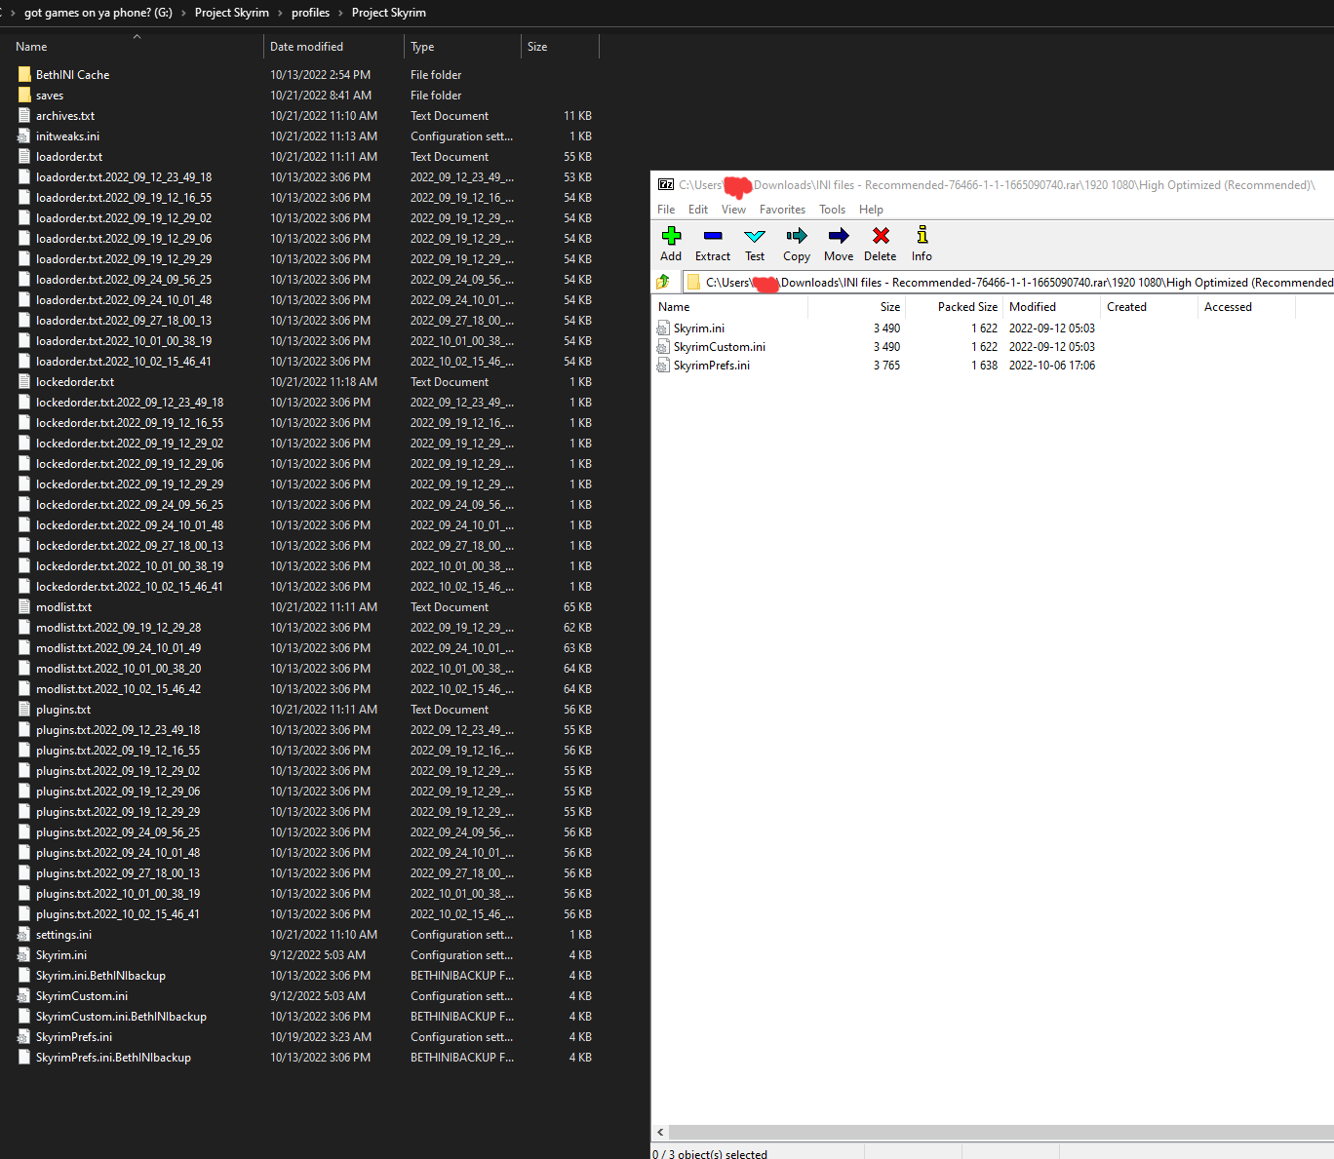Select modlist.txt.2022_09_19_12_29_28 file
Viewport: 1334px width, 1159px height.
[118, 627]
